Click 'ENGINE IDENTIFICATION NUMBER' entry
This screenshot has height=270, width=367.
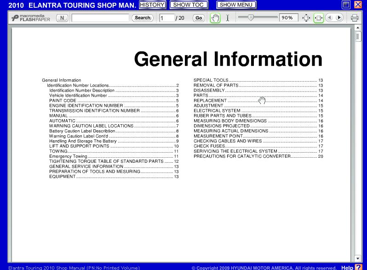pyautogui.click(x=114, y=106)
